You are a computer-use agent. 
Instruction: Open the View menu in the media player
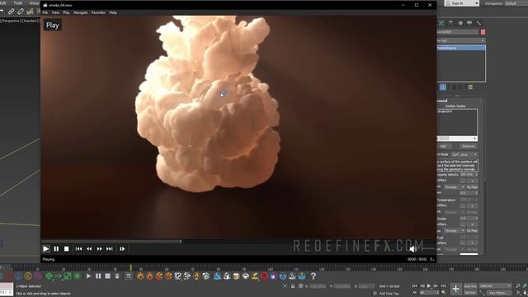[x=55, y=12]
